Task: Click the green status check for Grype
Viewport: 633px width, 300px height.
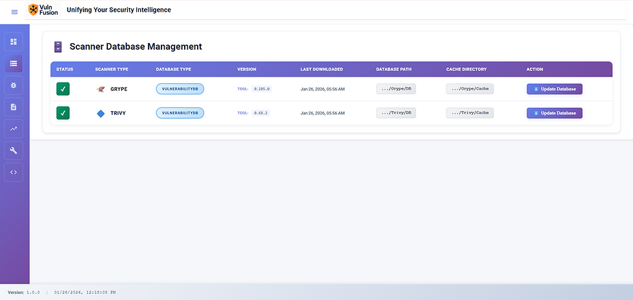Action: pos(63,89)
